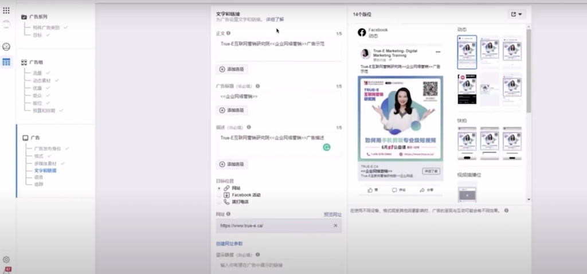Go to 追踪 tracking section

pos(38,184)
